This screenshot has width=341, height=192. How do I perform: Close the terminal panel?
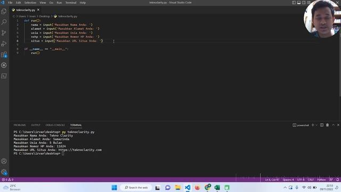338,125
